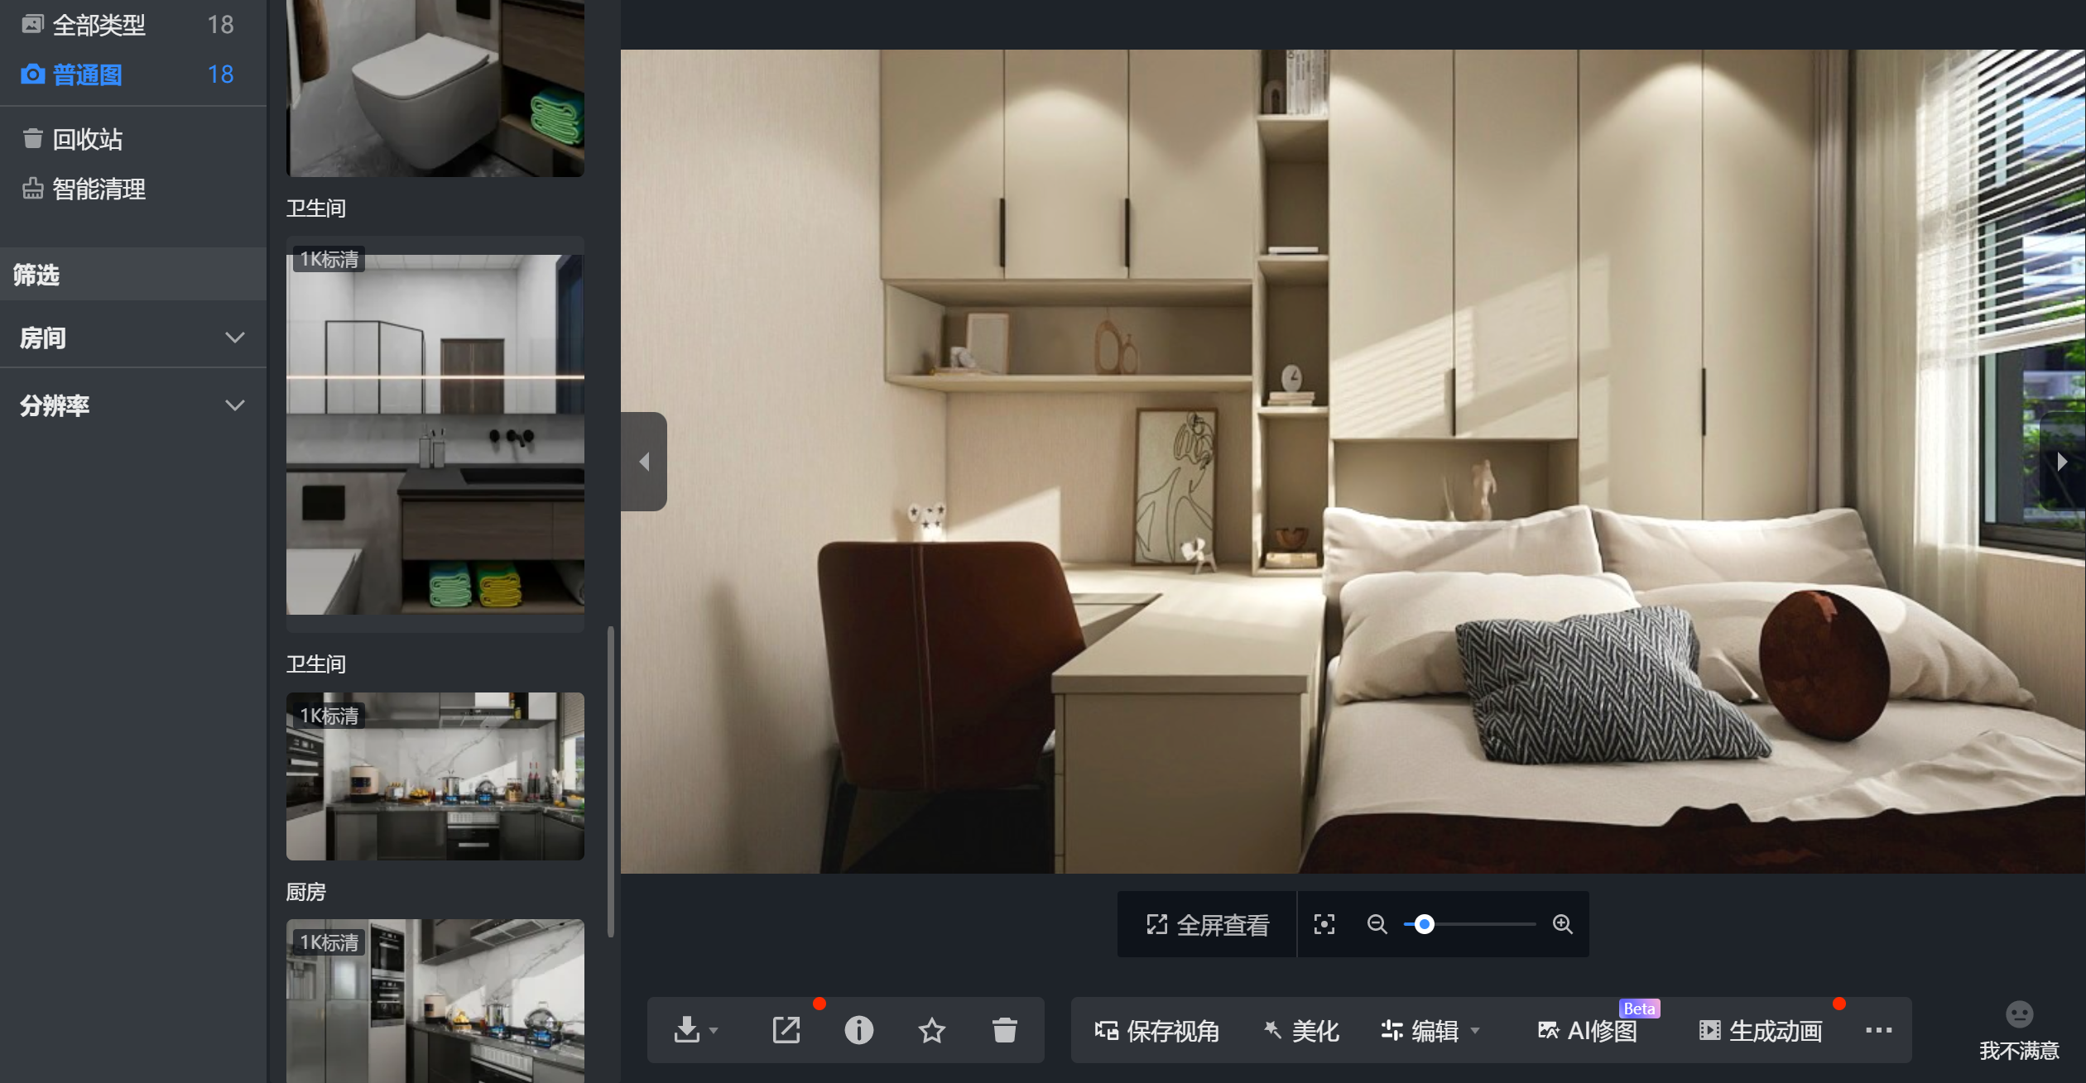2086x1083 pixels.
Task: Click the 全屏查看 button
Action: tap(1207, 924)
